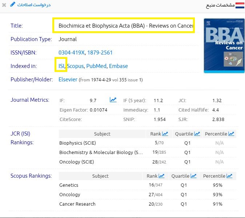Image resolution: width=245 pixels, height=218 pixels.
Task: Click the correction request link
Action: coord(34,5)
